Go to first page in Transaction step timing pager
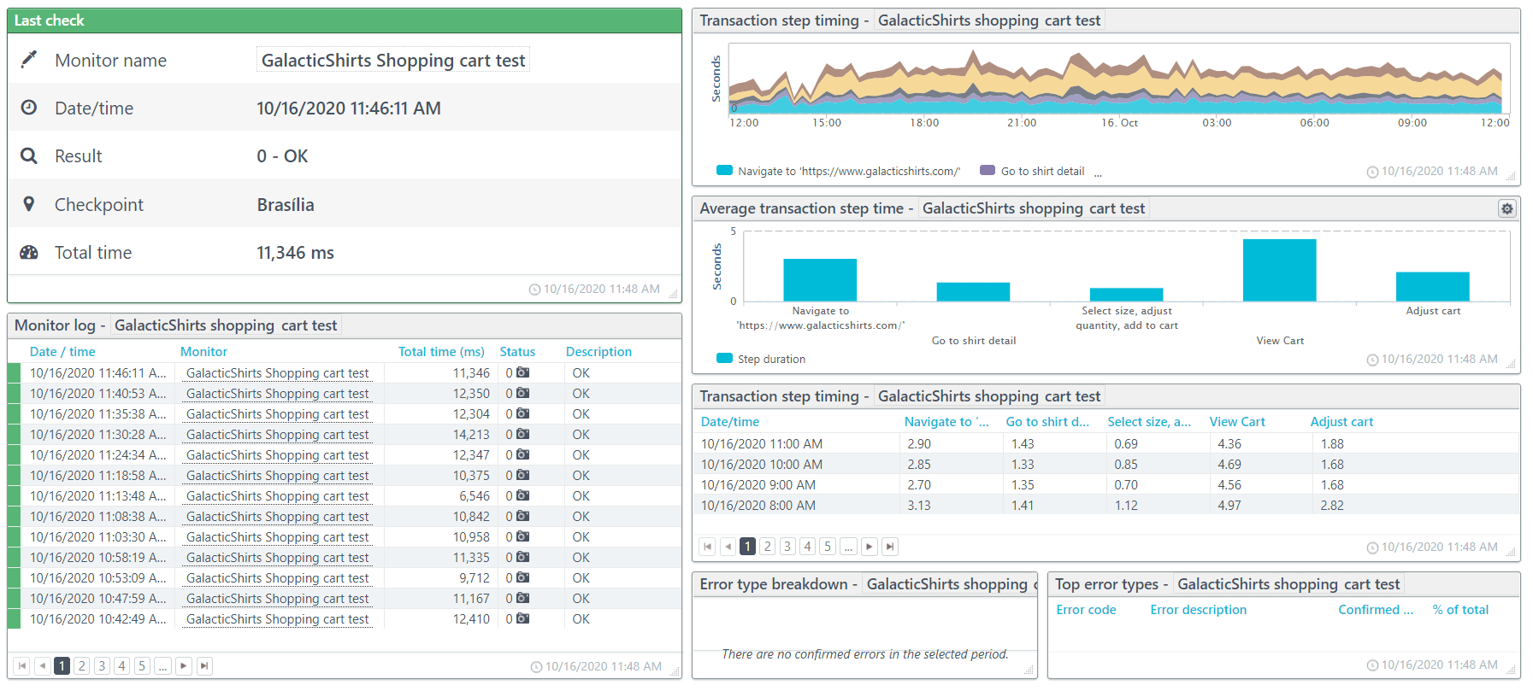This screenshot has width=1533, height=691. (707, 547)
